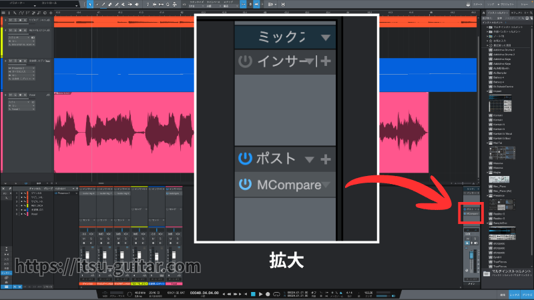Start playback with the Play button
This screenshot has height=300, width=534.
260,294
